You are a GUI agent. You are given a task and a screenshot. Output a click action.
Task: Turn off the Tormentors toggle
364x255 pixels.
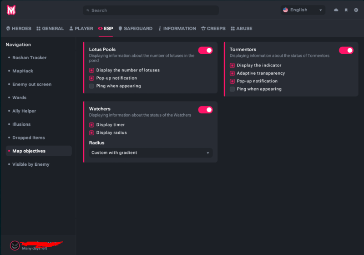[346, 51]
